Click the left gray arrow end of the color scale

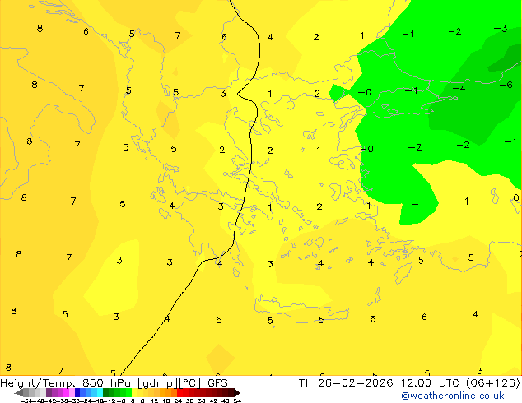(x=19, y=393)
